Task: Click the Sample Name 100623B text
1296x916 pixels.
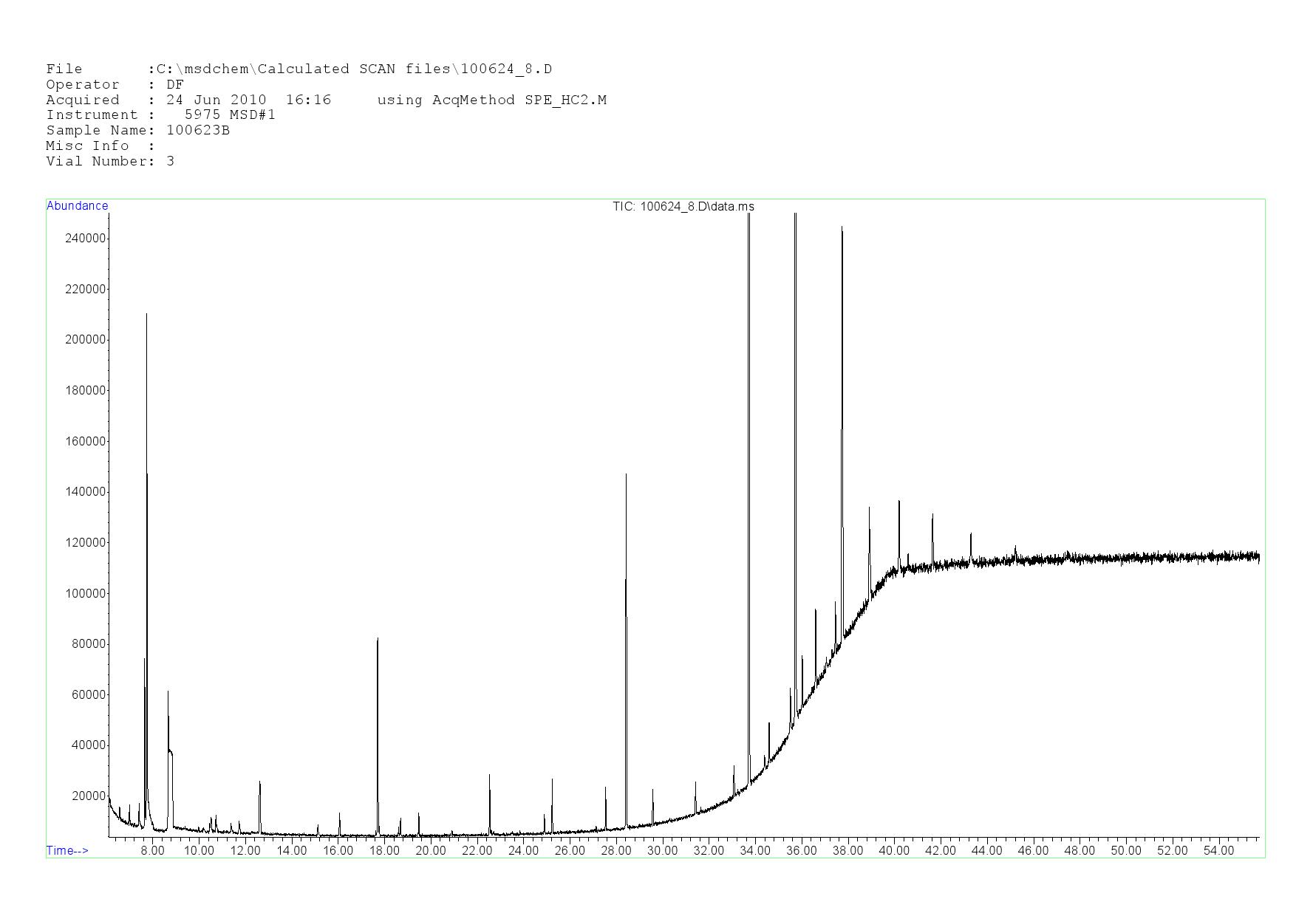Action: (137, 130)
